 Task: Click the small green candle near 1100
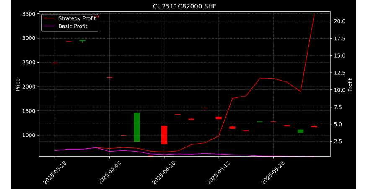[x=301, y=131]
